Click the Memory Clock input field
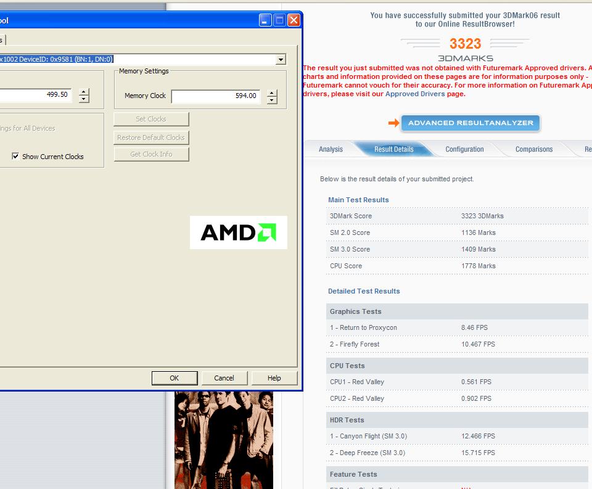592x489 pixels. pos(216,96)
